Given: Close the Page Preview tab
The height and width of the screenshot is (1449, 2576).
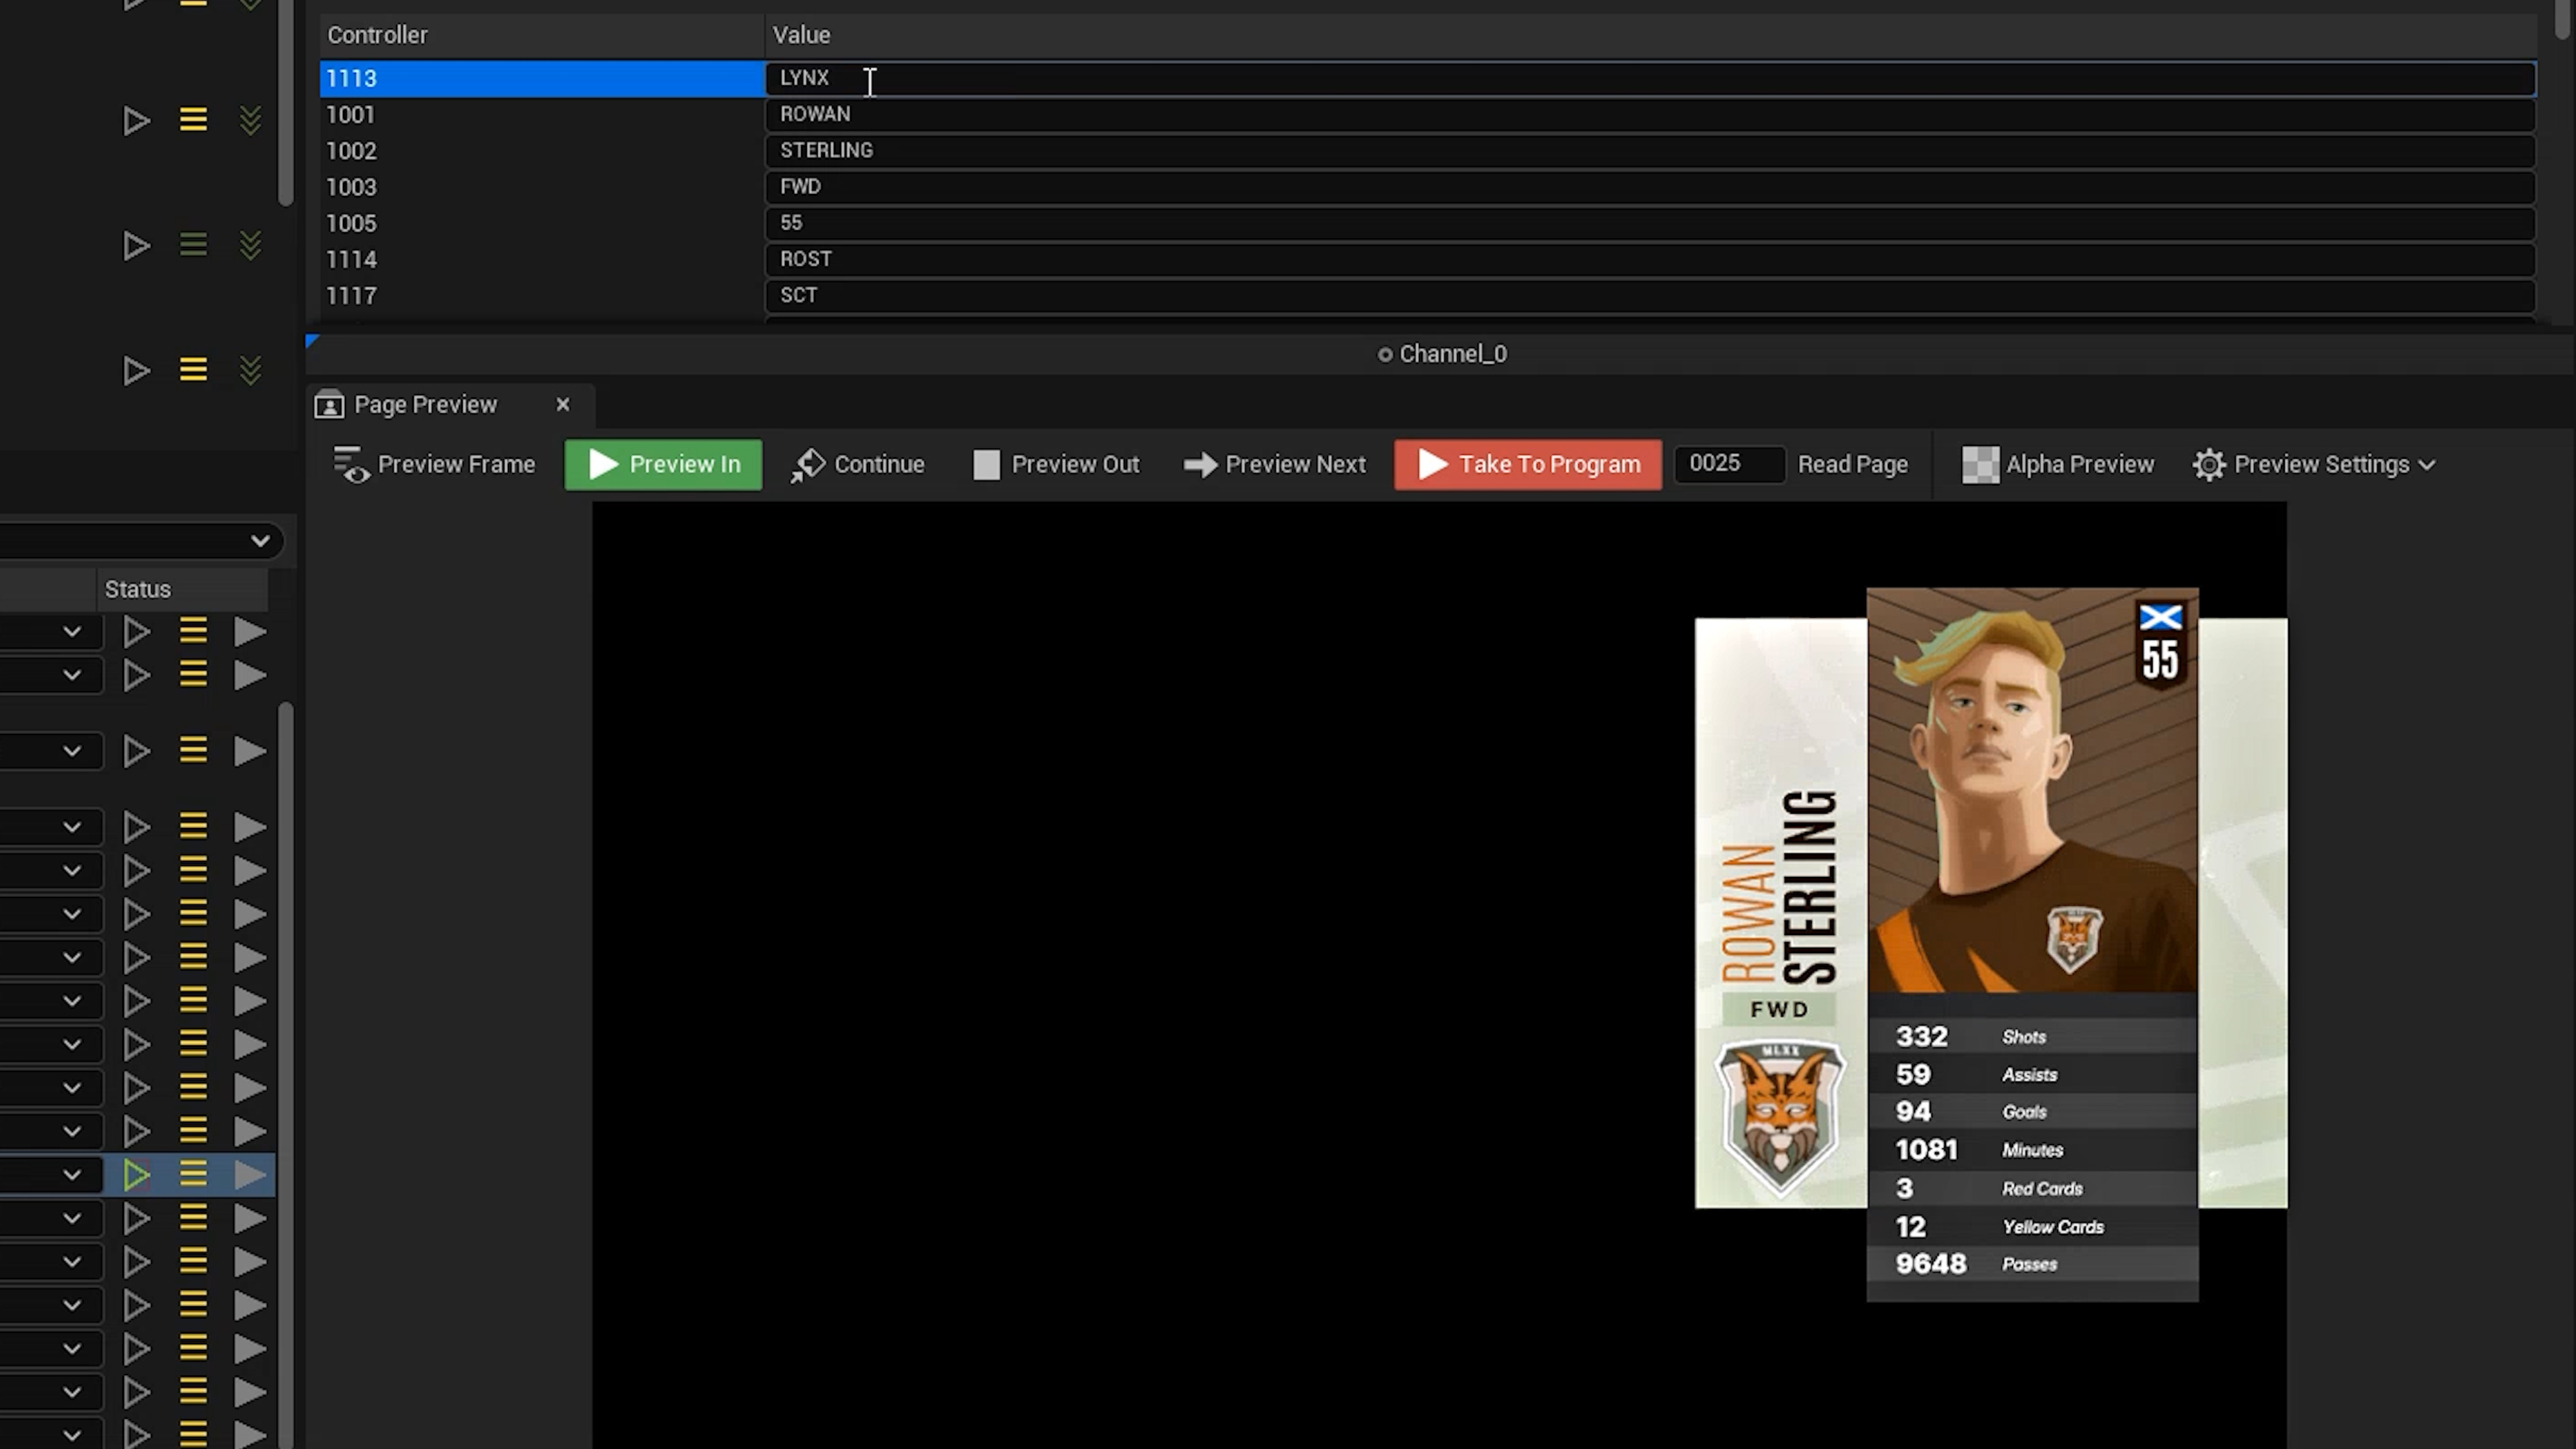Looking at the screenshot, I should pos(563,405).
